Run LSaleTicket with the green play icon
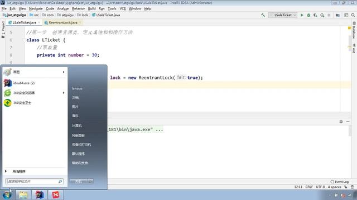 tap(302, 15)
